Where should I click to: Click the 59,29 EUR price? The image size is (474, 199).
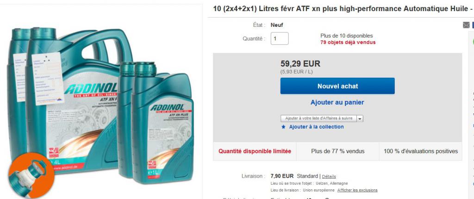tap(300, 64)
